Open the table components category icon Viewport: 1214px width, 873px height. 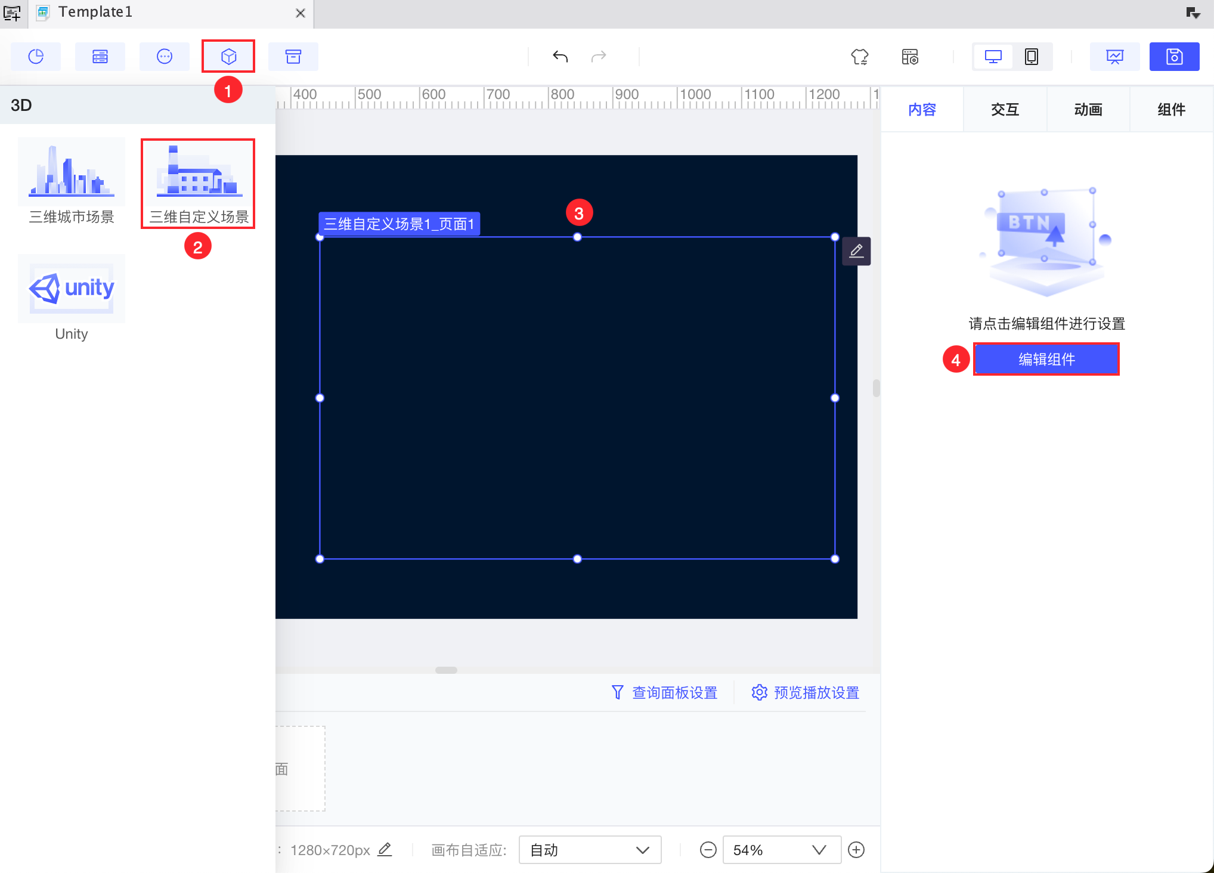point(100,57)
